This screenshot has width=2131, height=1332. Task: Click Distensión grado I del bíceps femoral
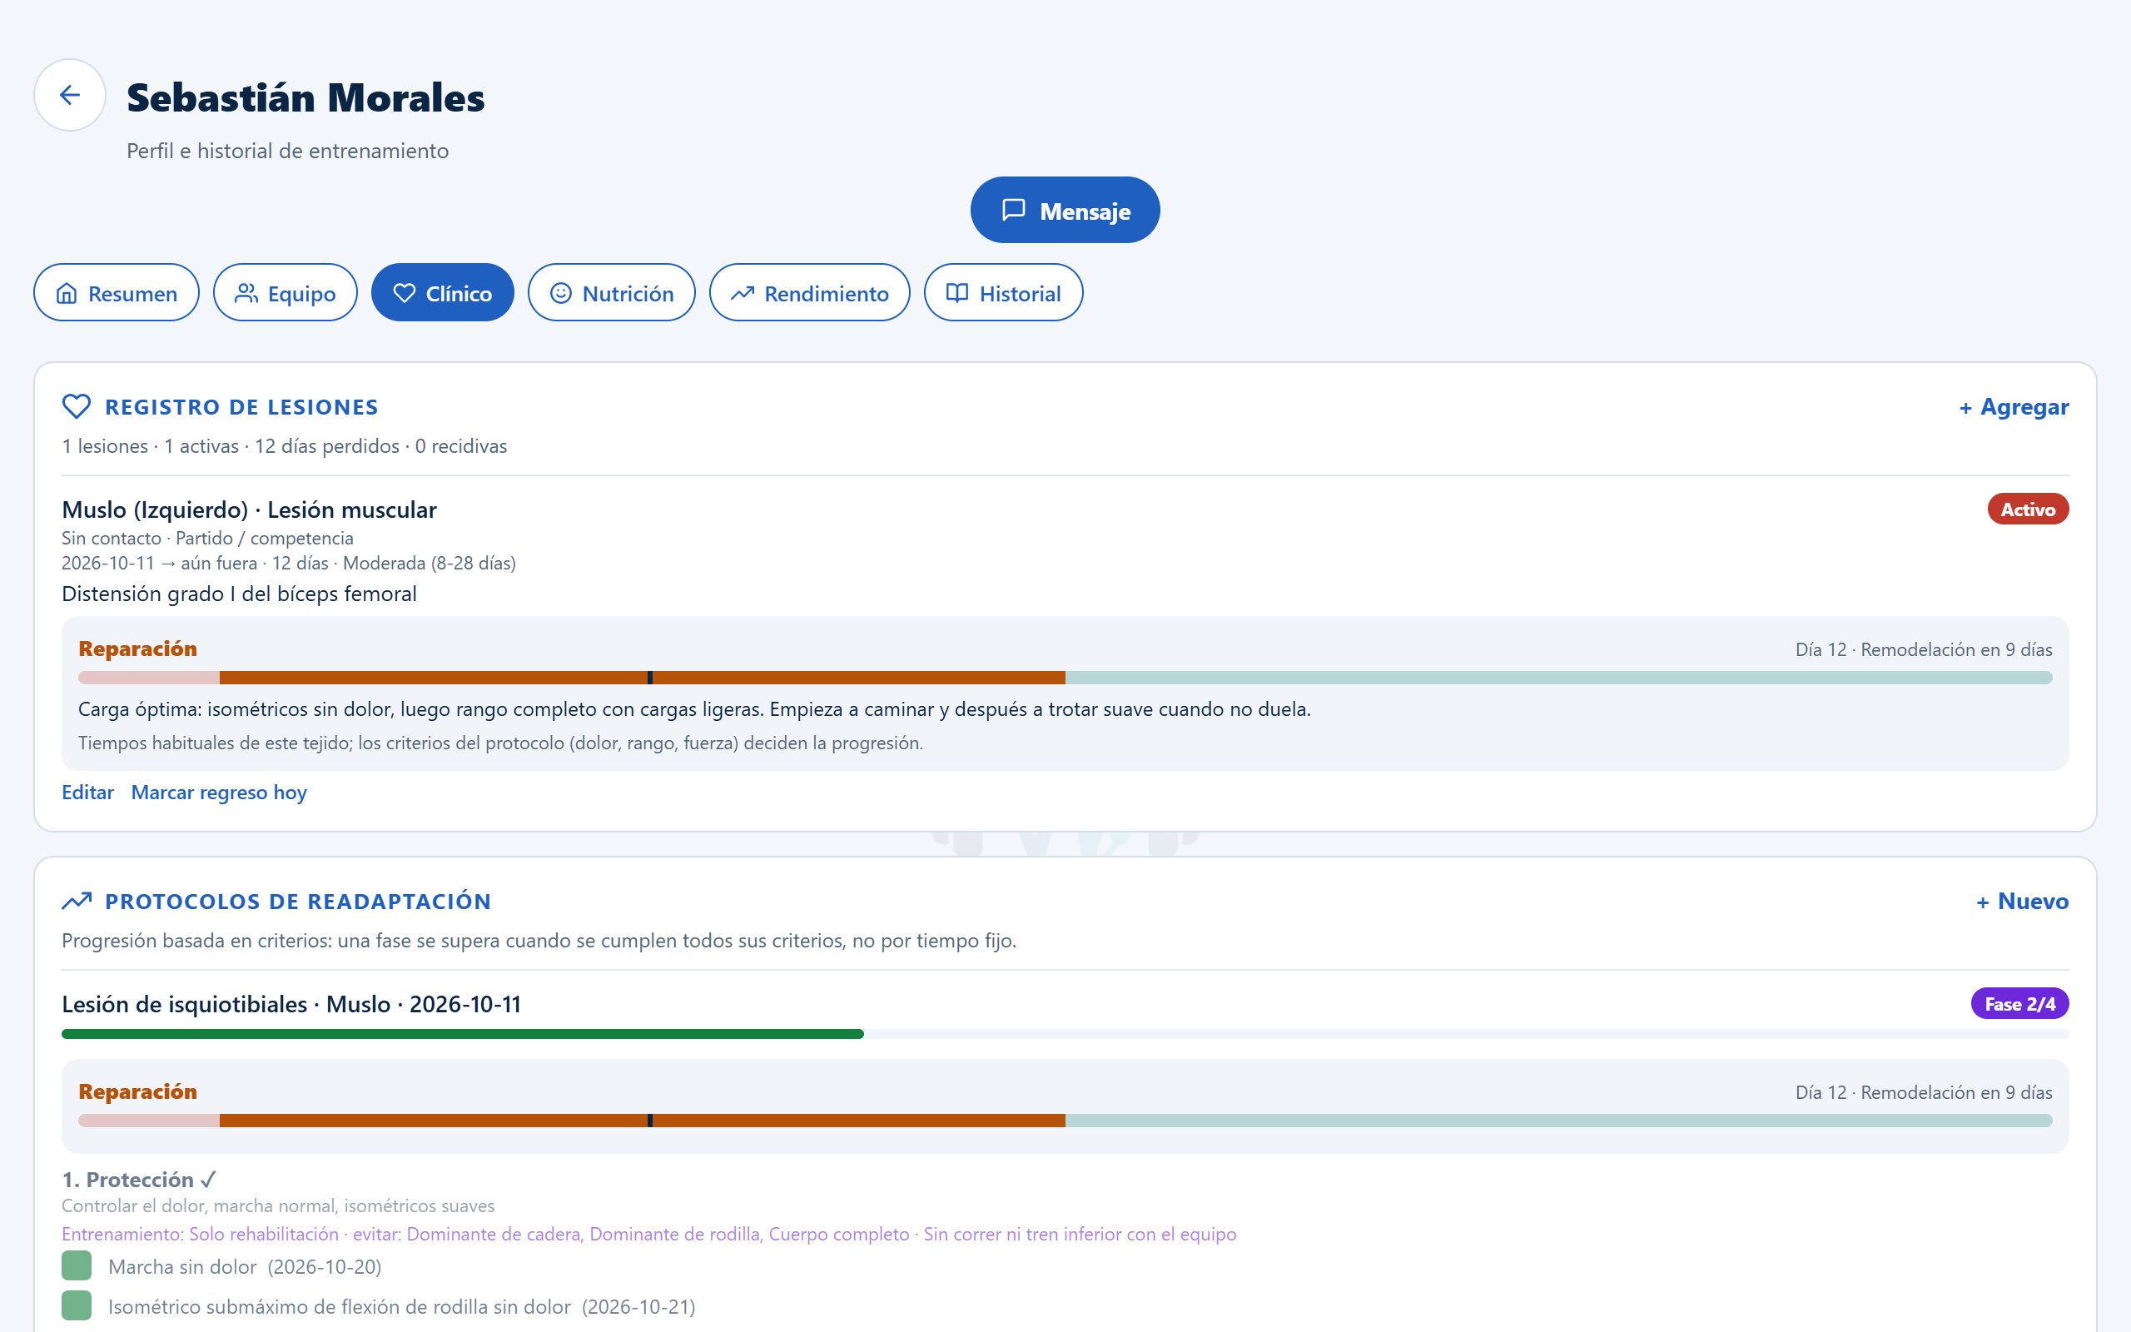pos(239,594)
